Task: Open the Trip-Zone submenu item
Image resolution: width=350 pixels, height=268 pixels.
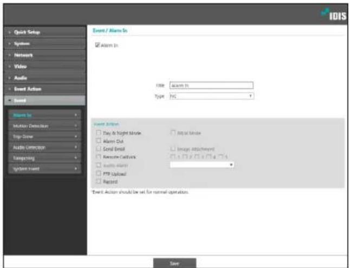Action: [44, 136]
